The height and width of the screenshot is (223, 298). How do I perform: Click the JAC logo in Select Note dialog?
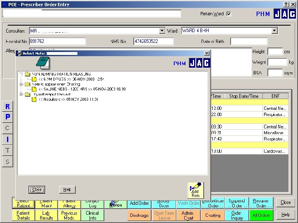(x=199, y=63)
